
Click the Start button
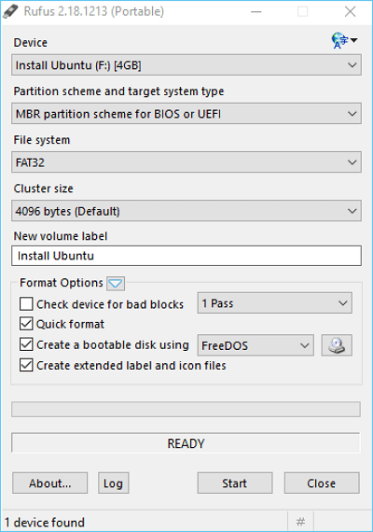point(235,483)
